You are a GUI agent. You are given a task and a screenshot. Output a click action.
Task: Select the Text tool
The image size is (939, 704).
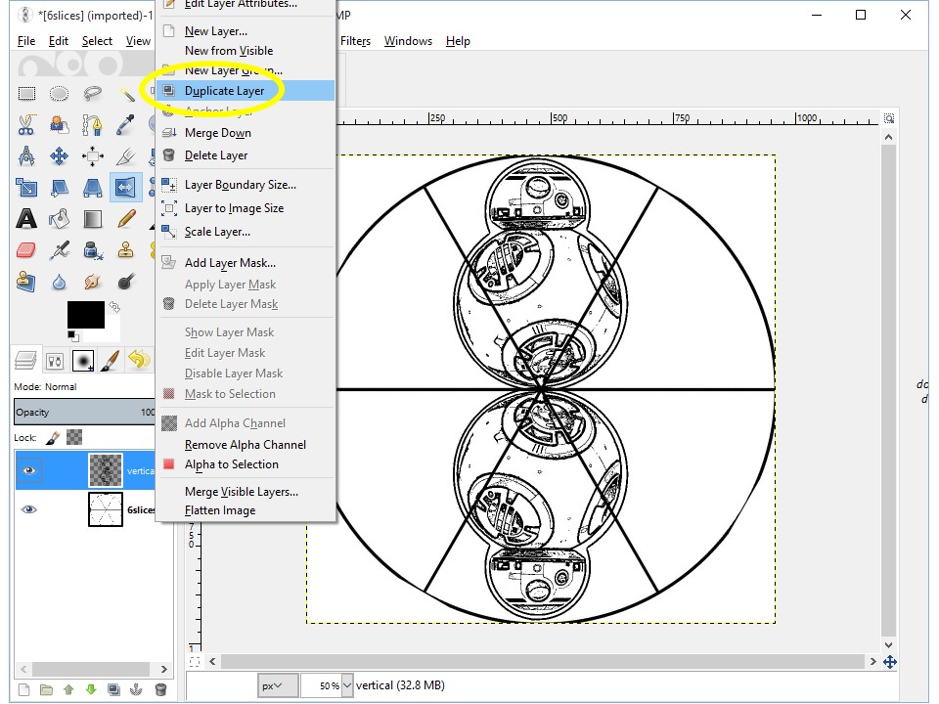[26, 219]
